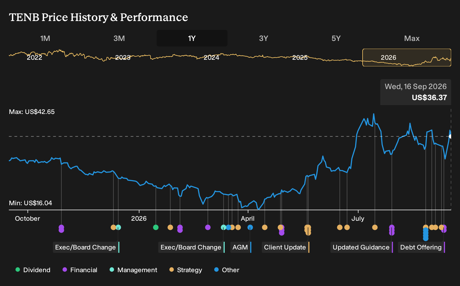The width and height of the screenshot is (460, 286).
Task: Click the purple Debt Offering event marker
Action: (444, 229)
